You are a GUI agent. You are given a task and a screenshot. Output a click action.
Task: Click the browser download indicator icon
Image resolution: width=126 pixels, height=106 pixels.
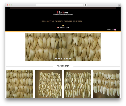[x=86, y=5]
